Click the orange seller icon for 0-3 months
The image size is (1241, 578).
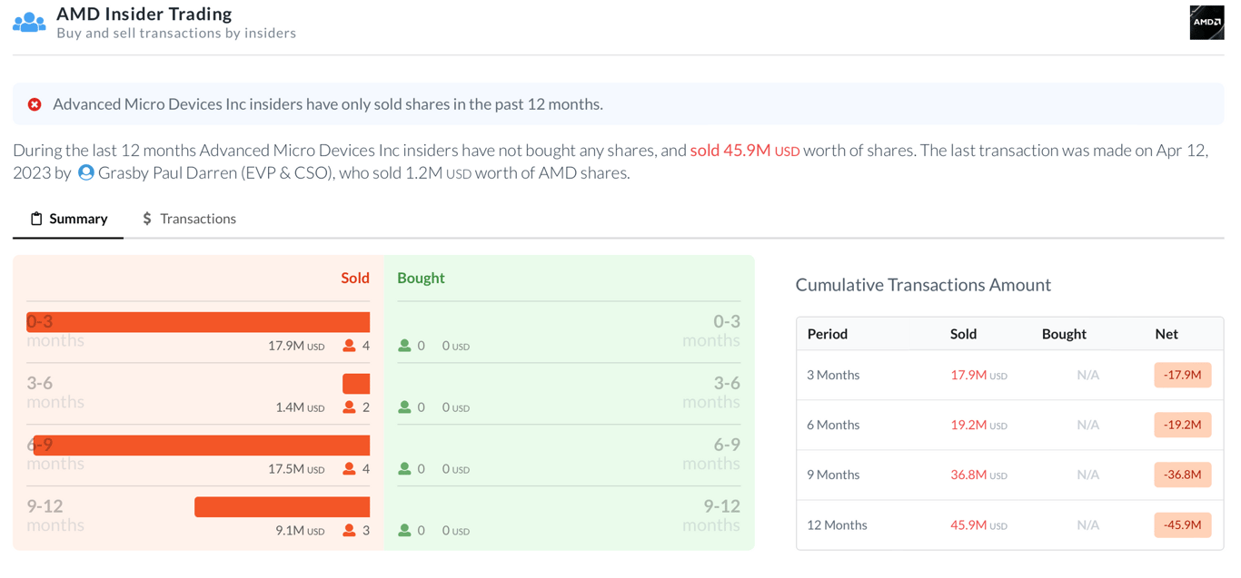[x=349, y=346]
